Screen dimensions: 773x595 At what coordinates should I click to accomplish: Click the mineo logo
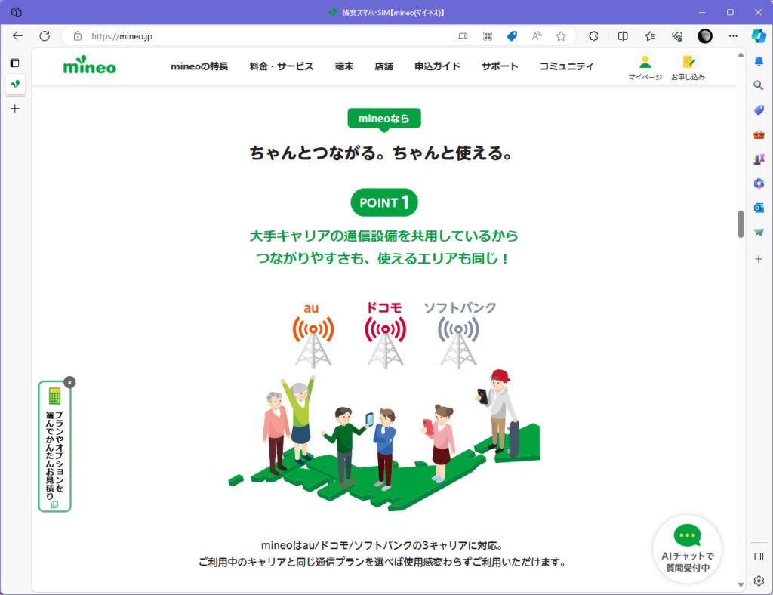[90, 66]
